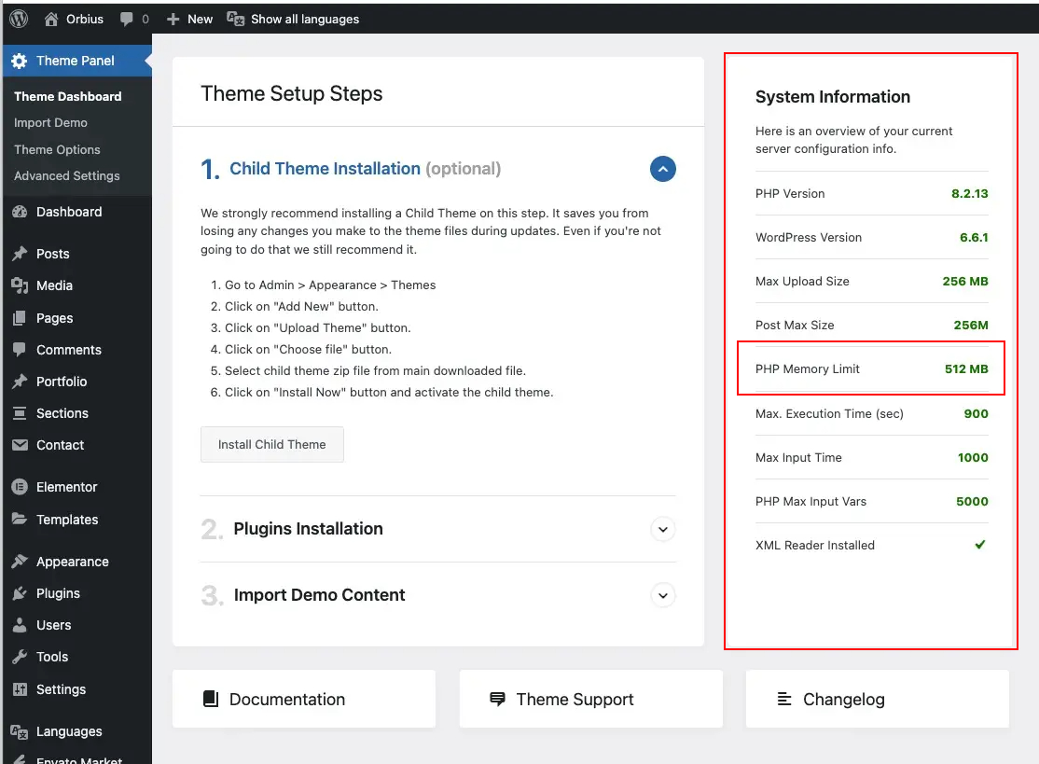Click the Theme Panel gear icon
Image resolution: width=1039 pixels, height=764 pixels.
coord(20,61)
